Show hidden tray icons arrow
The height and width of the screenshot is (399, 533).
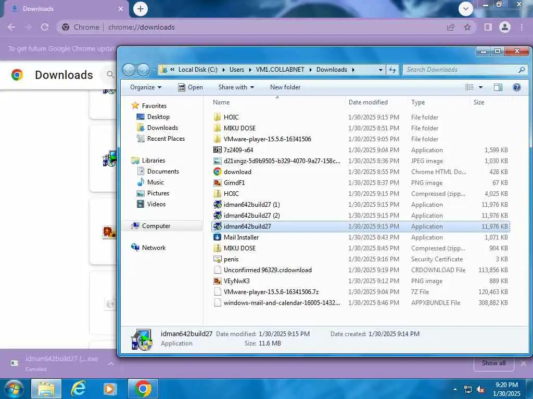coord(455,390)
